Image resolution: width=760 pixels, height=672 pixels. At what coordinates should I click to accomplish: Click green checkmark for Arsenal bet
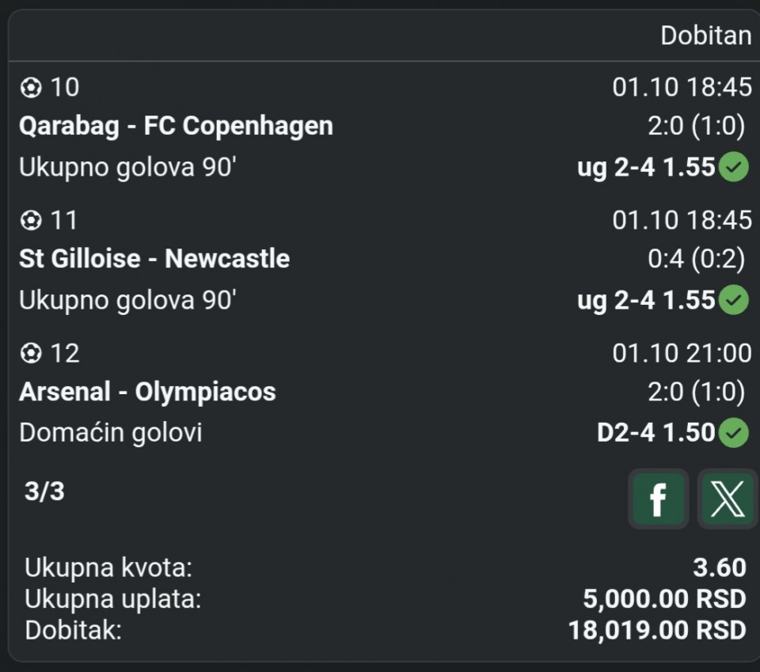click(734, 433)
